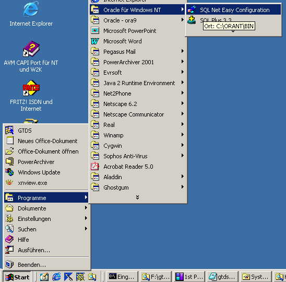Click the Sophos Anti-Virus folder icon
This screenshot has height=282, width=286.
pyautogui.click(x=95, y=156)
